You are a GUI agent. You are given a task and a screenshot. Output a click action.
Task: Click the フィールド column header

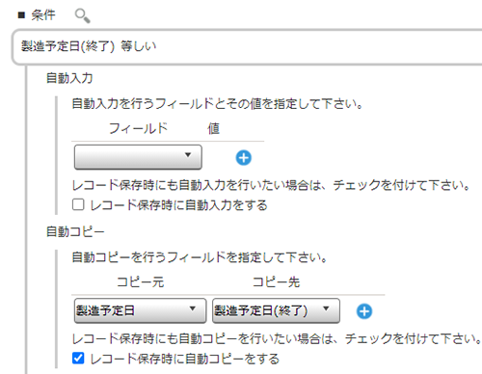tap(139, 128)
